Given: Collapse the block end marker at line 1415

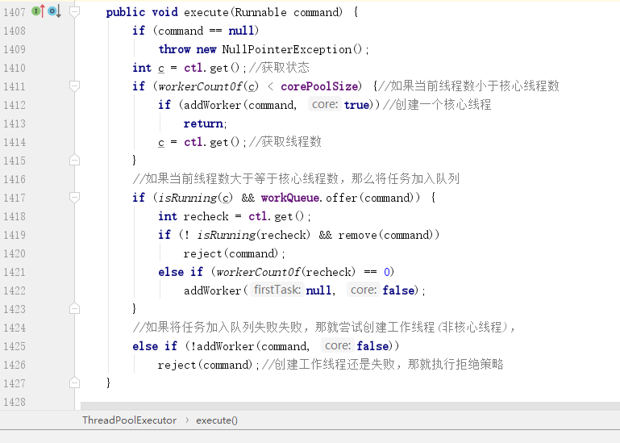Looking at the screenshot, I should pyautogui.click(x=74, y=160).
